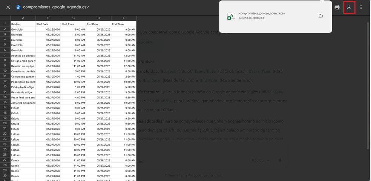The image size is (371, 181).
Task: Click the Reunião de planejamento cell
Action: [23, 55]
